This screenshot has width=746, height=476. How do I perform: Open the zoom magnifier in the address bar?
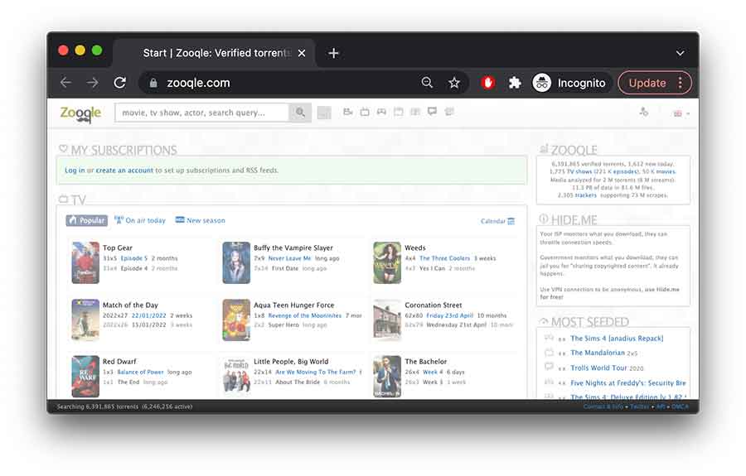(427, 83)
